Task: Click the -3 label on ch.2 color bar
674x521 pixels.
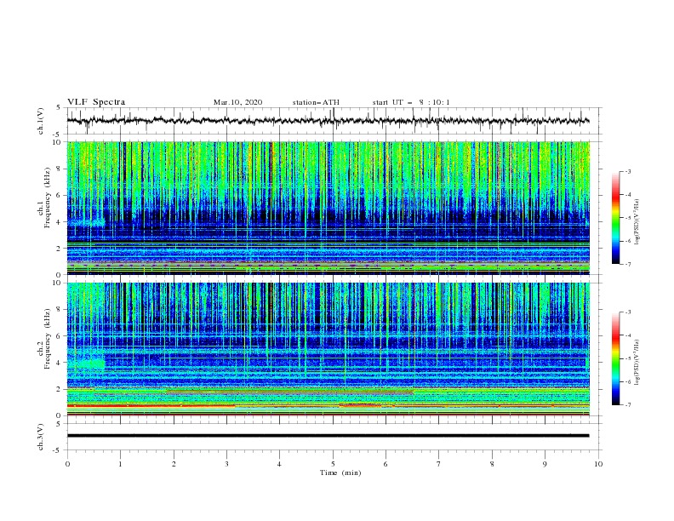Action: (x=628, y=312)
